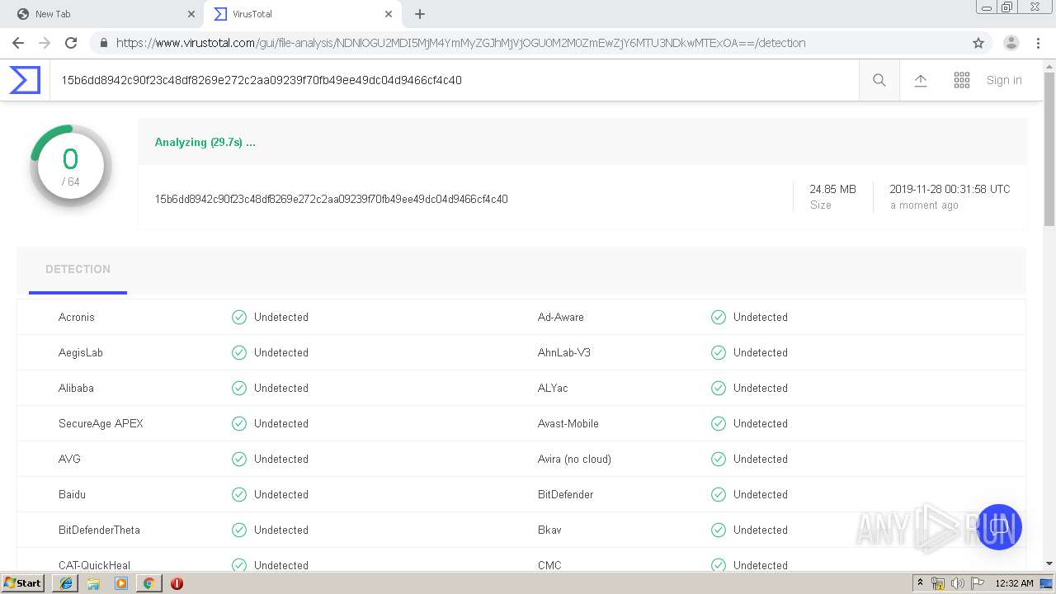The image size is (1056, 594).
Task: Click the 24.85 MB size value
Action: point(832,189)
